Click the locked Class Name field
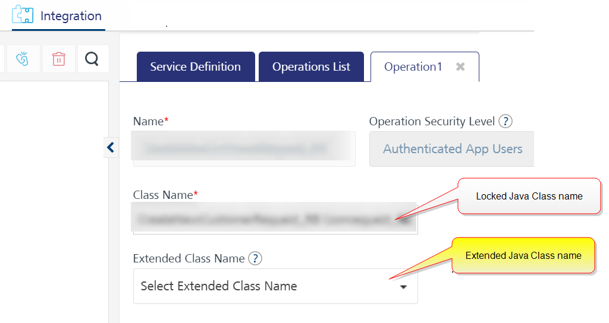This screenshot has width=609, height=323. pyautogui.click(x=275, y=218)
